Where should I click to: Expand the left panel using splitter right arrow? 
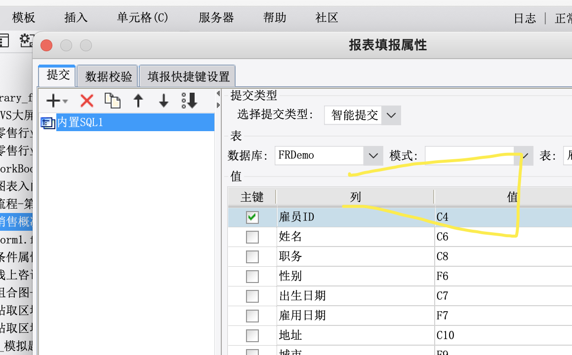[218, 105]
